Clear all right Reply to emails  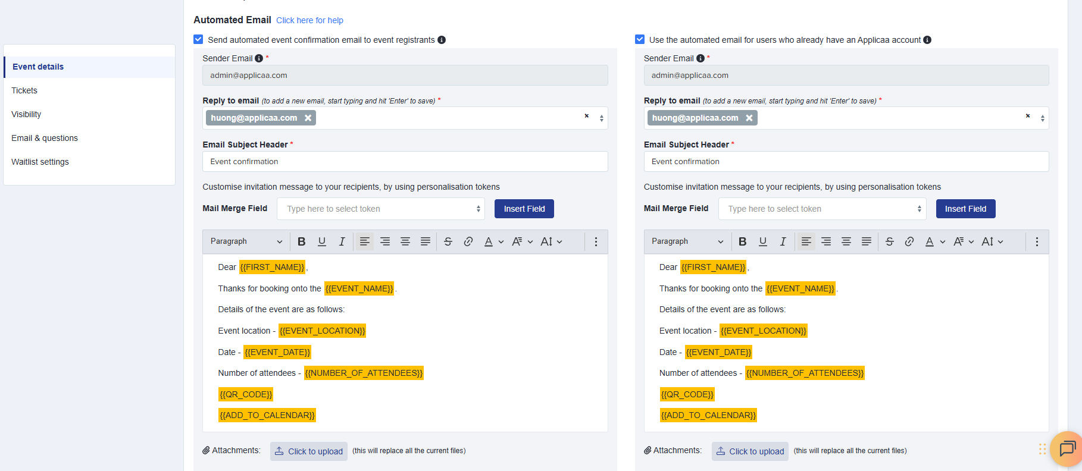pos(1028,116)
